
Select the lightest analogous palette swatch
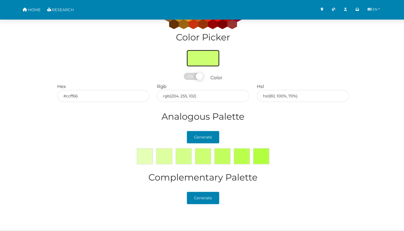(145, 156)
